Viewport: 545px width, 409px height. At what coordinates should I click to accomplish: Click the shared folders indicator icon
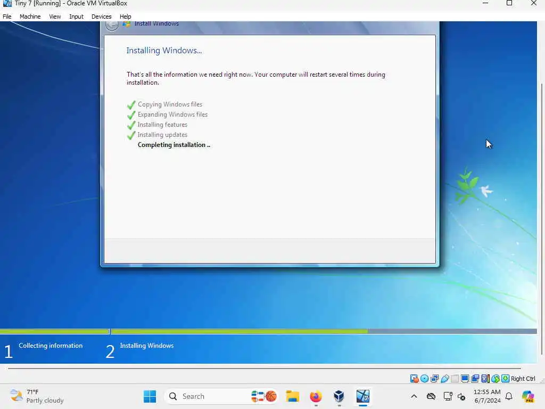tap(455, 379)
